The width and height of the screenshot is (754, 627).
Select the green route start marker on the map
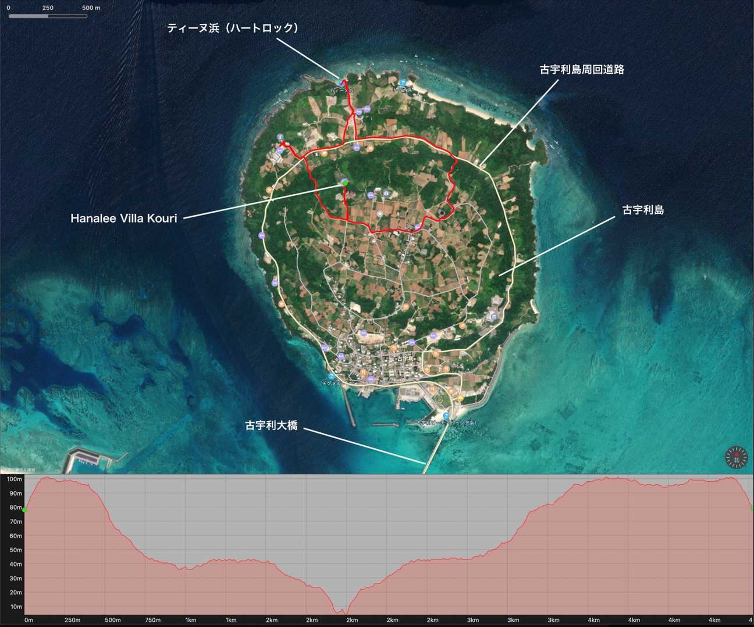[x=346, y=183]
